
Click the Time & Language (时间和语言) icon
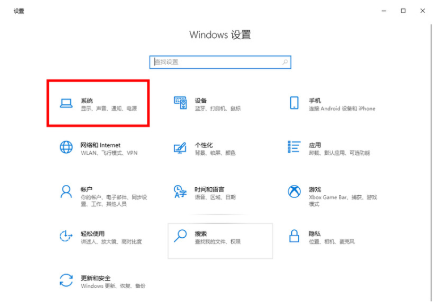coord(180,192)
